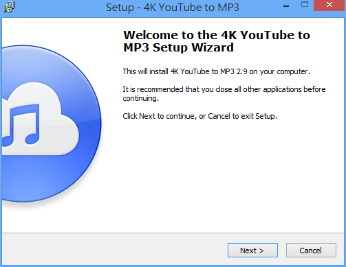Click the title bar 'Setup - 4K YouTube to MP3'
This screenshot has height=267, width=346.
coord(173,8)
